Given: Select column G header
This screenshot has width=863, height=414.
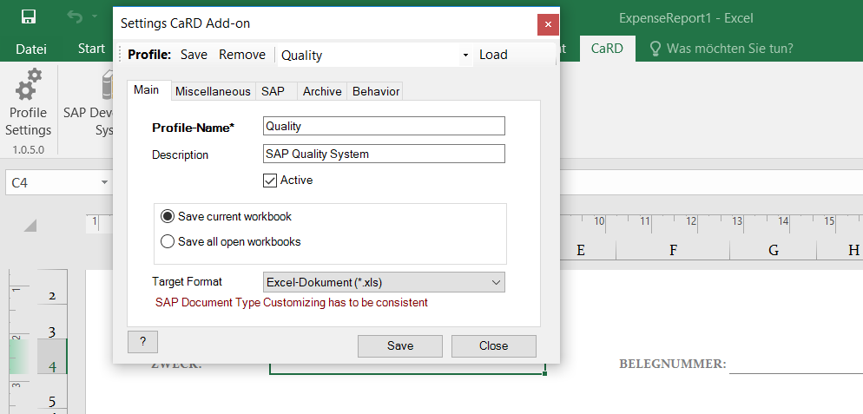Looking at the screenshot, I should pos(774,251).
